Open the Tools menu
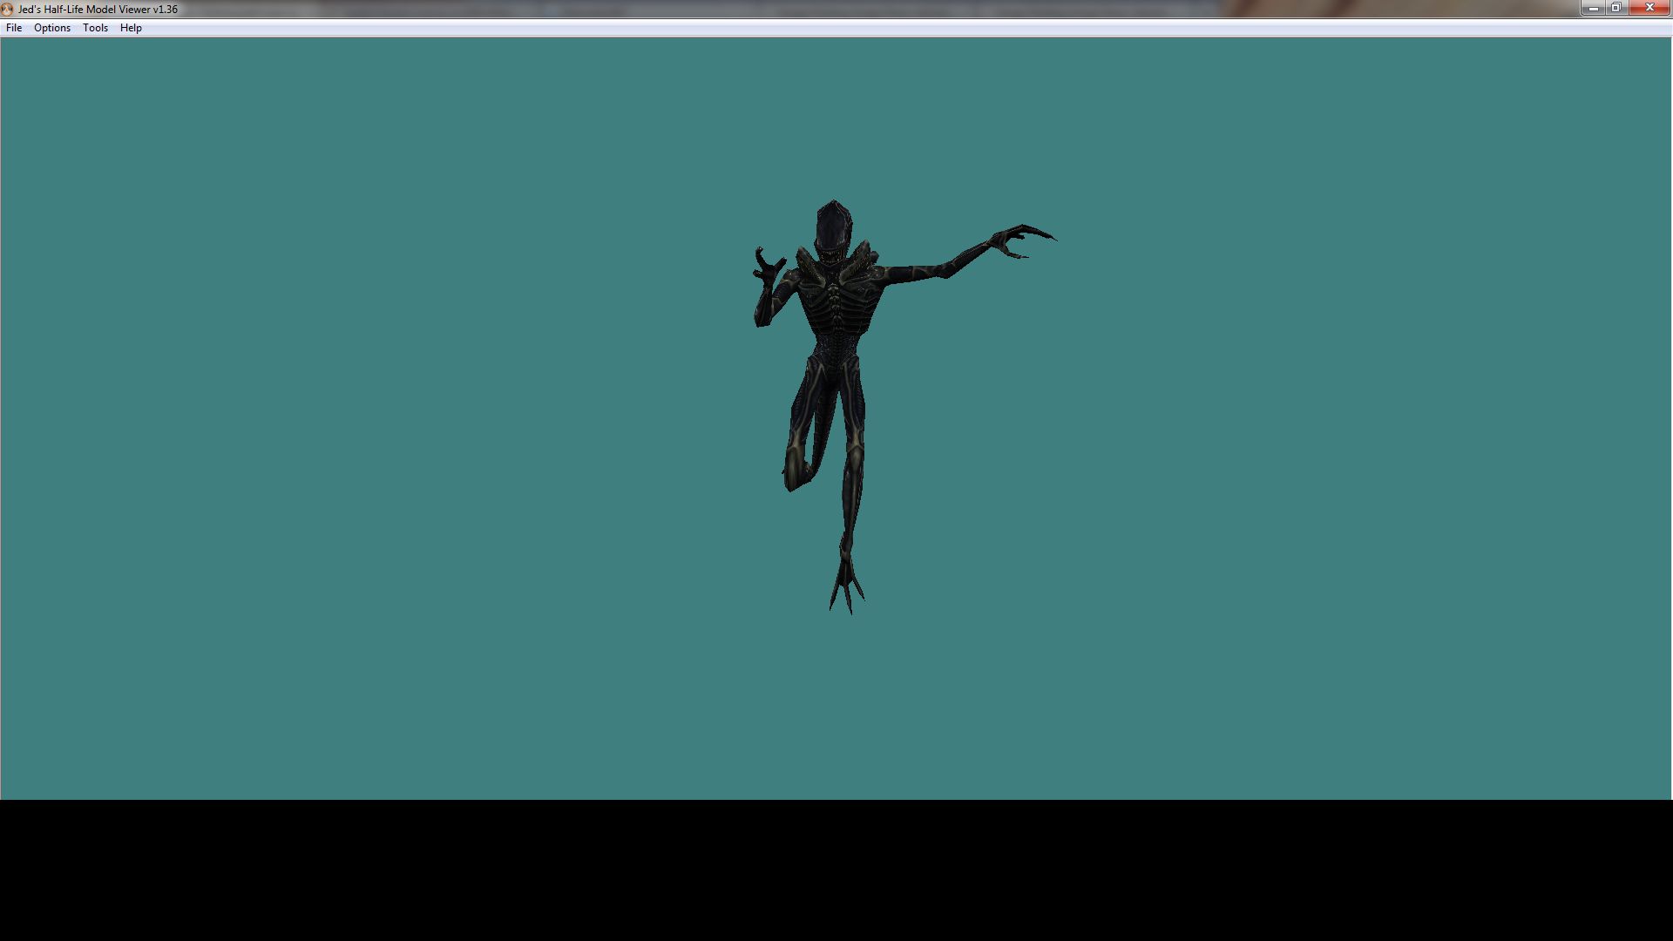The width and height of the screenshot is (1673, 941). (x=95, y=28)
